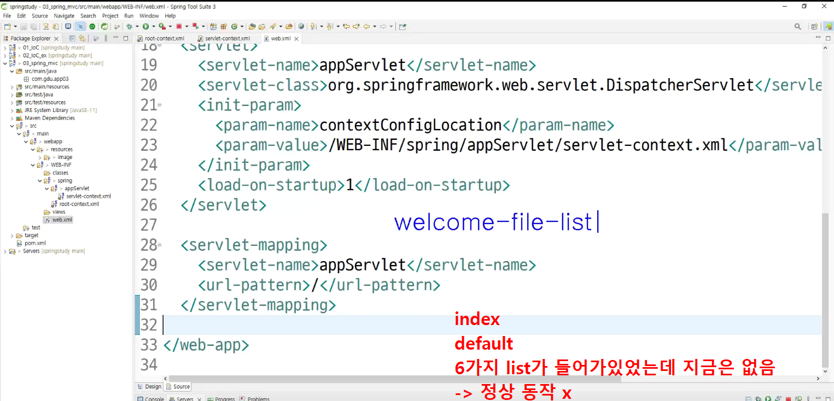Open the Window menu
Screen dimensions: 834x401
pyautogui.click(x=149, y=16)
